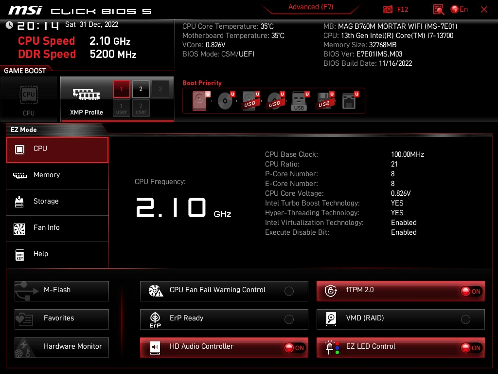Screen dimensions: 498x374
Task: Disable the fTPM 2.0 ON switch
Action: 471,291
